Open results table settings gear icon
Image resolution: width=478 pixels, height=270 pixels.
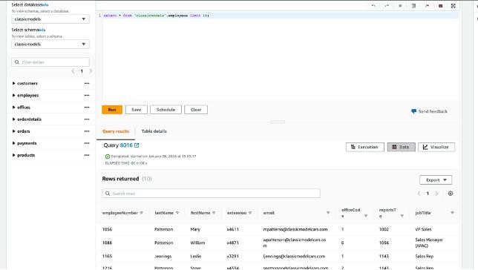click(x=451, y=194)
